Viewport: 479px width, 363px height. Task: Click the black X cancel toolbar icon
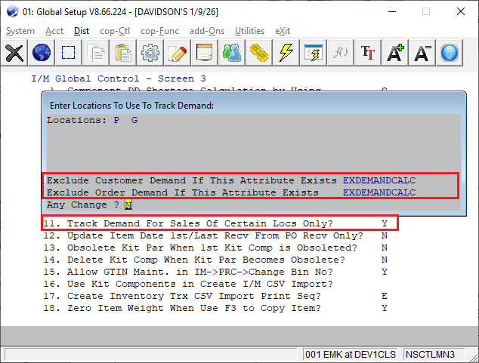14,53
